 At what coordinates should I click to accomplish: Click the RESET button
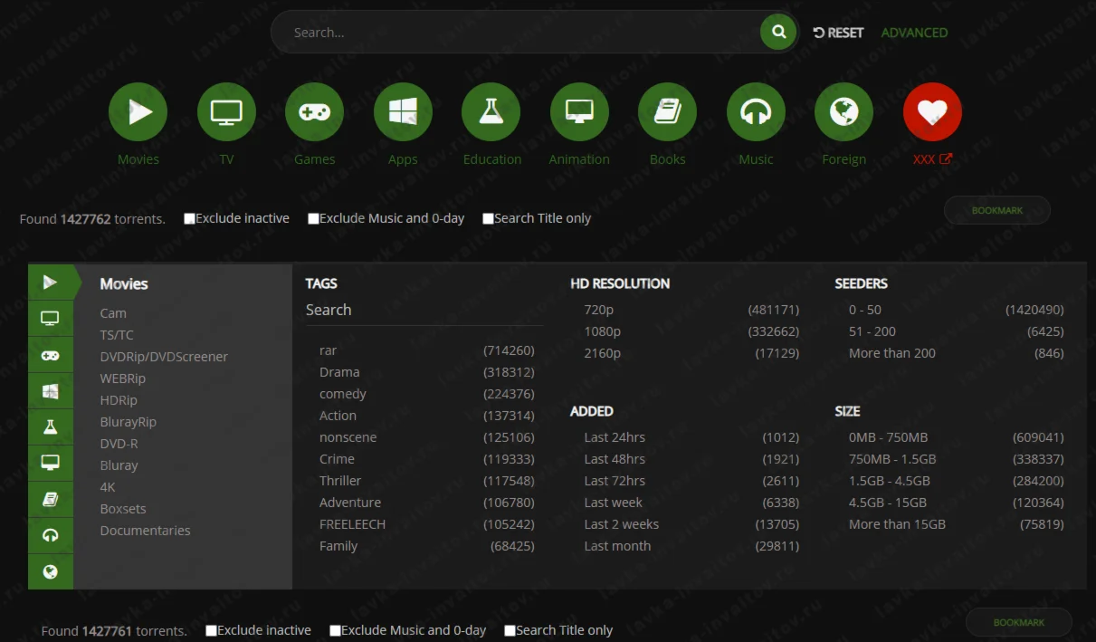pos(838,33)
